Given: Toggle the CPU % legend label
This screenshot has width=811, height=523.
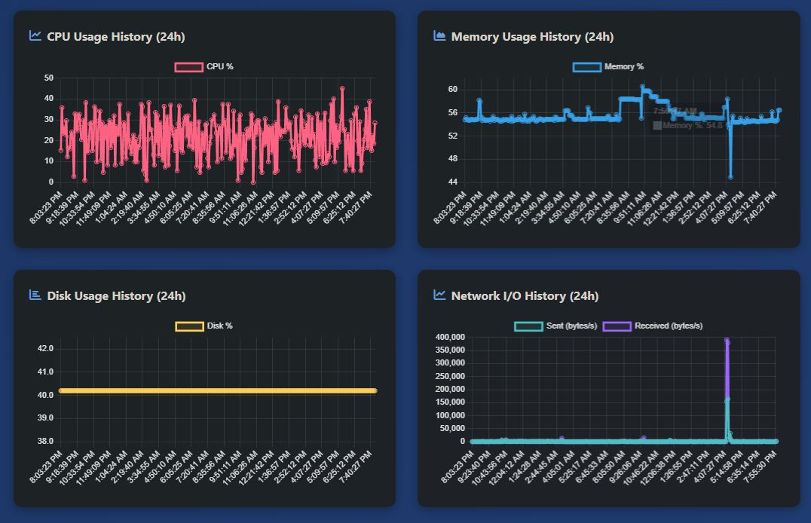Looking at the screenshot, I should [x=219, y=67].
